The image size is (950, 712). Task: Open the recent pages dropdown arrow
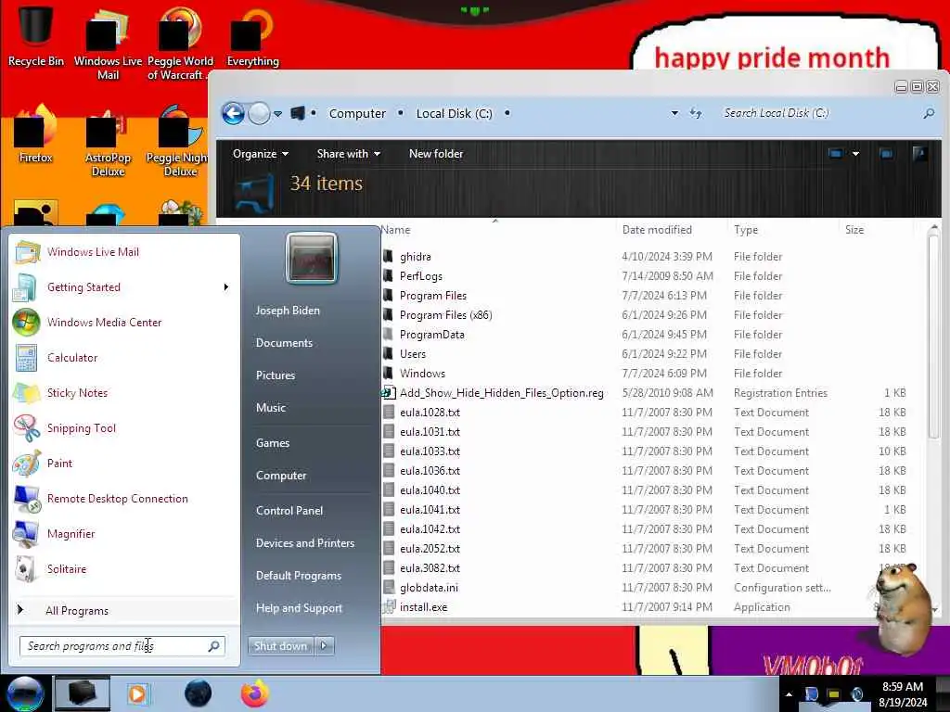coord(278,113)
